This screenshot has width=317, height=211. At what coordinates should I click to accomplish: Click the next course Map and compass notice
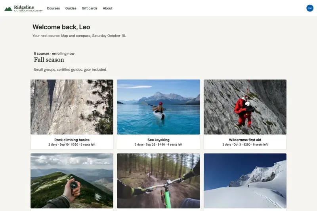pos(79,36)
